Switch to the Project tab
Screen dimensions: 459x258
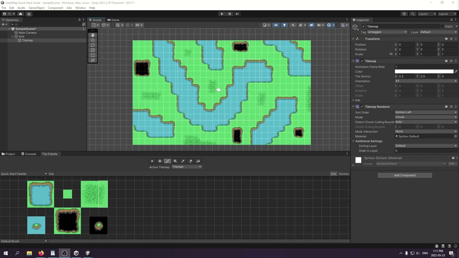click(8, 154)
